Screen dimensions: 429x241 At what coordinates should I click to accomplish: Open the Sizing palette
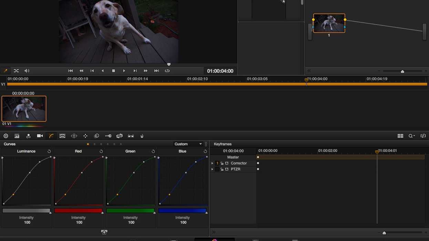coord(120,136)
